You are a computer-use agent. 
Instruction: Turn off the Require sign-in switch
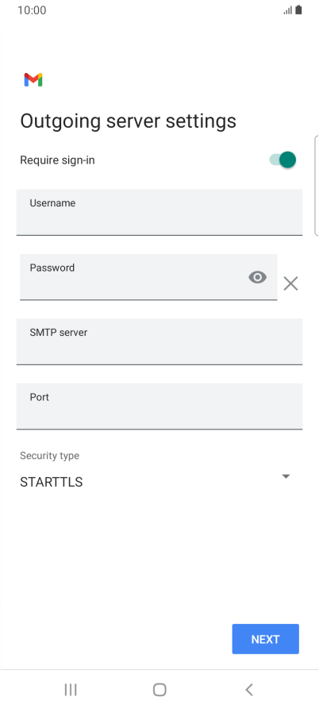(282, 160)
